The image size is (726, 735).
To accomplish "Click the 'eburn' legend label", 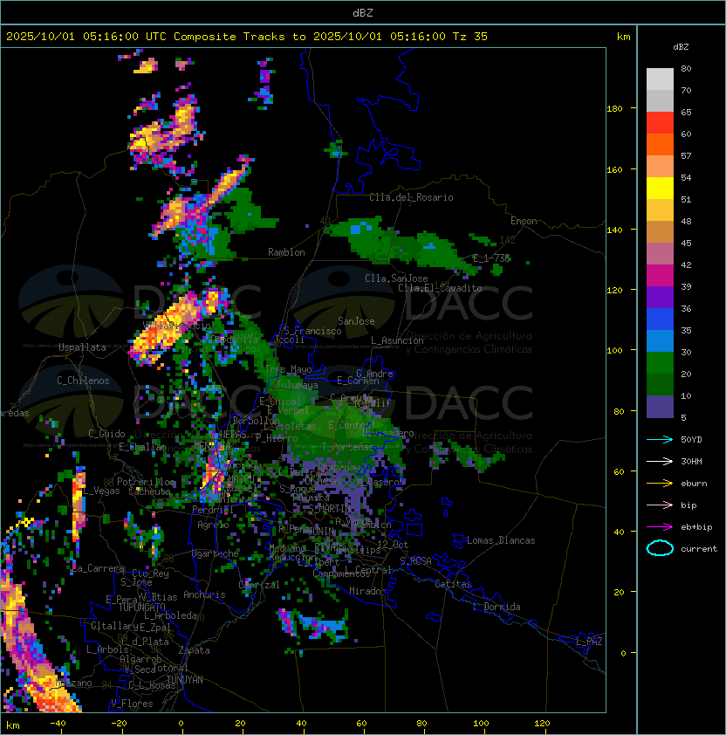I will (694, 484).
